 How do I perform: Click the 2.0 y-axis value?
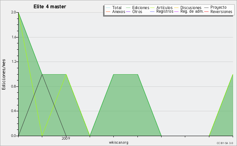[13, 12]
